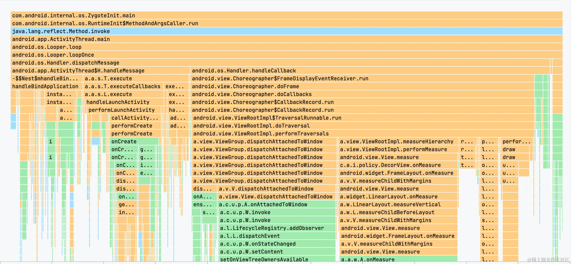Click the a.w.LinearLayout.measureVertical frame
Image resolution: width=571 pixels, height=264 pixels.
(x=398, y=204)
